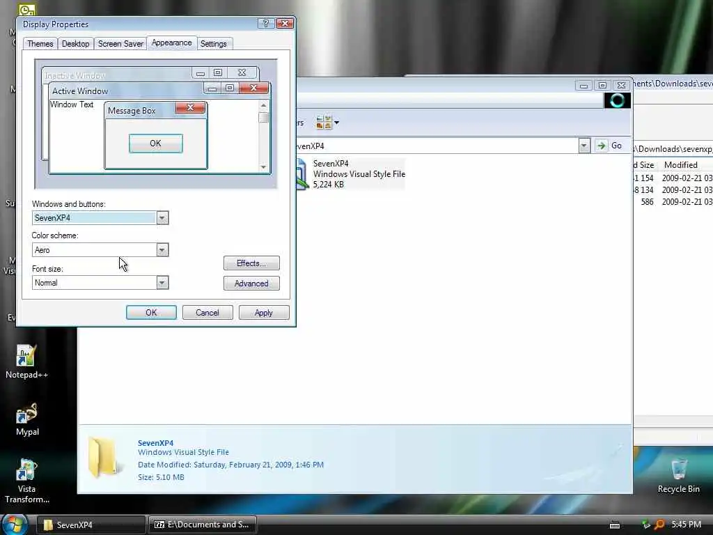Expand the explorer address bar dropdown

pyautogui.click(x=584, y=146)
